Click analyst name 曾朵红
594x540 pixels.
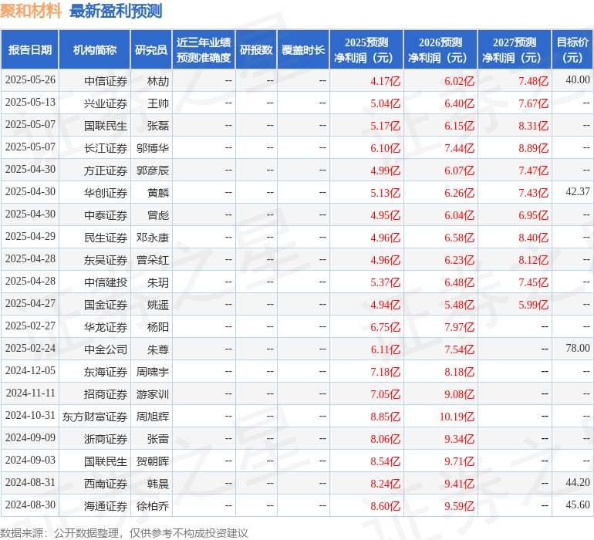click(153, 260)
